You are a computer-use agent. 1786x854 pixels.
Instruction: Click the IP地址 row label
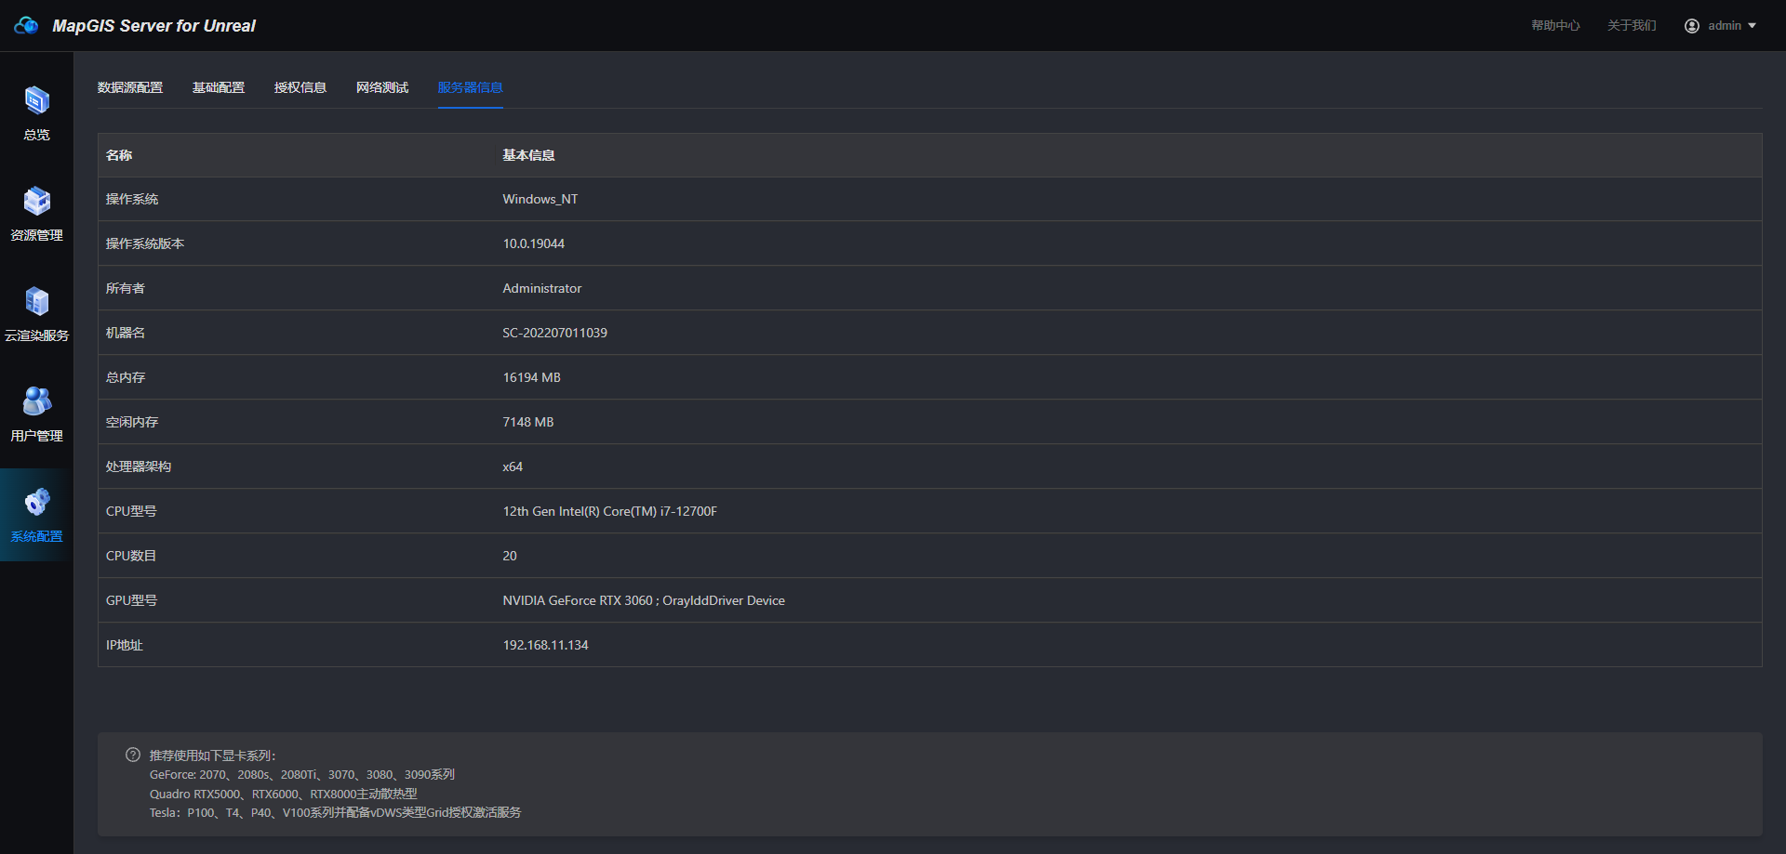[x=125, y=645]
